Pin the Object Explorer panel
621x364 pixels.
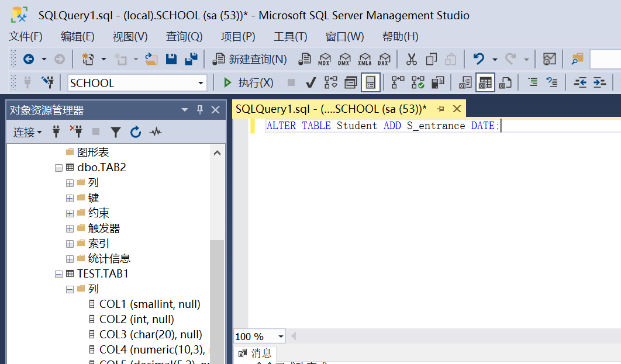tap(200, 110)
